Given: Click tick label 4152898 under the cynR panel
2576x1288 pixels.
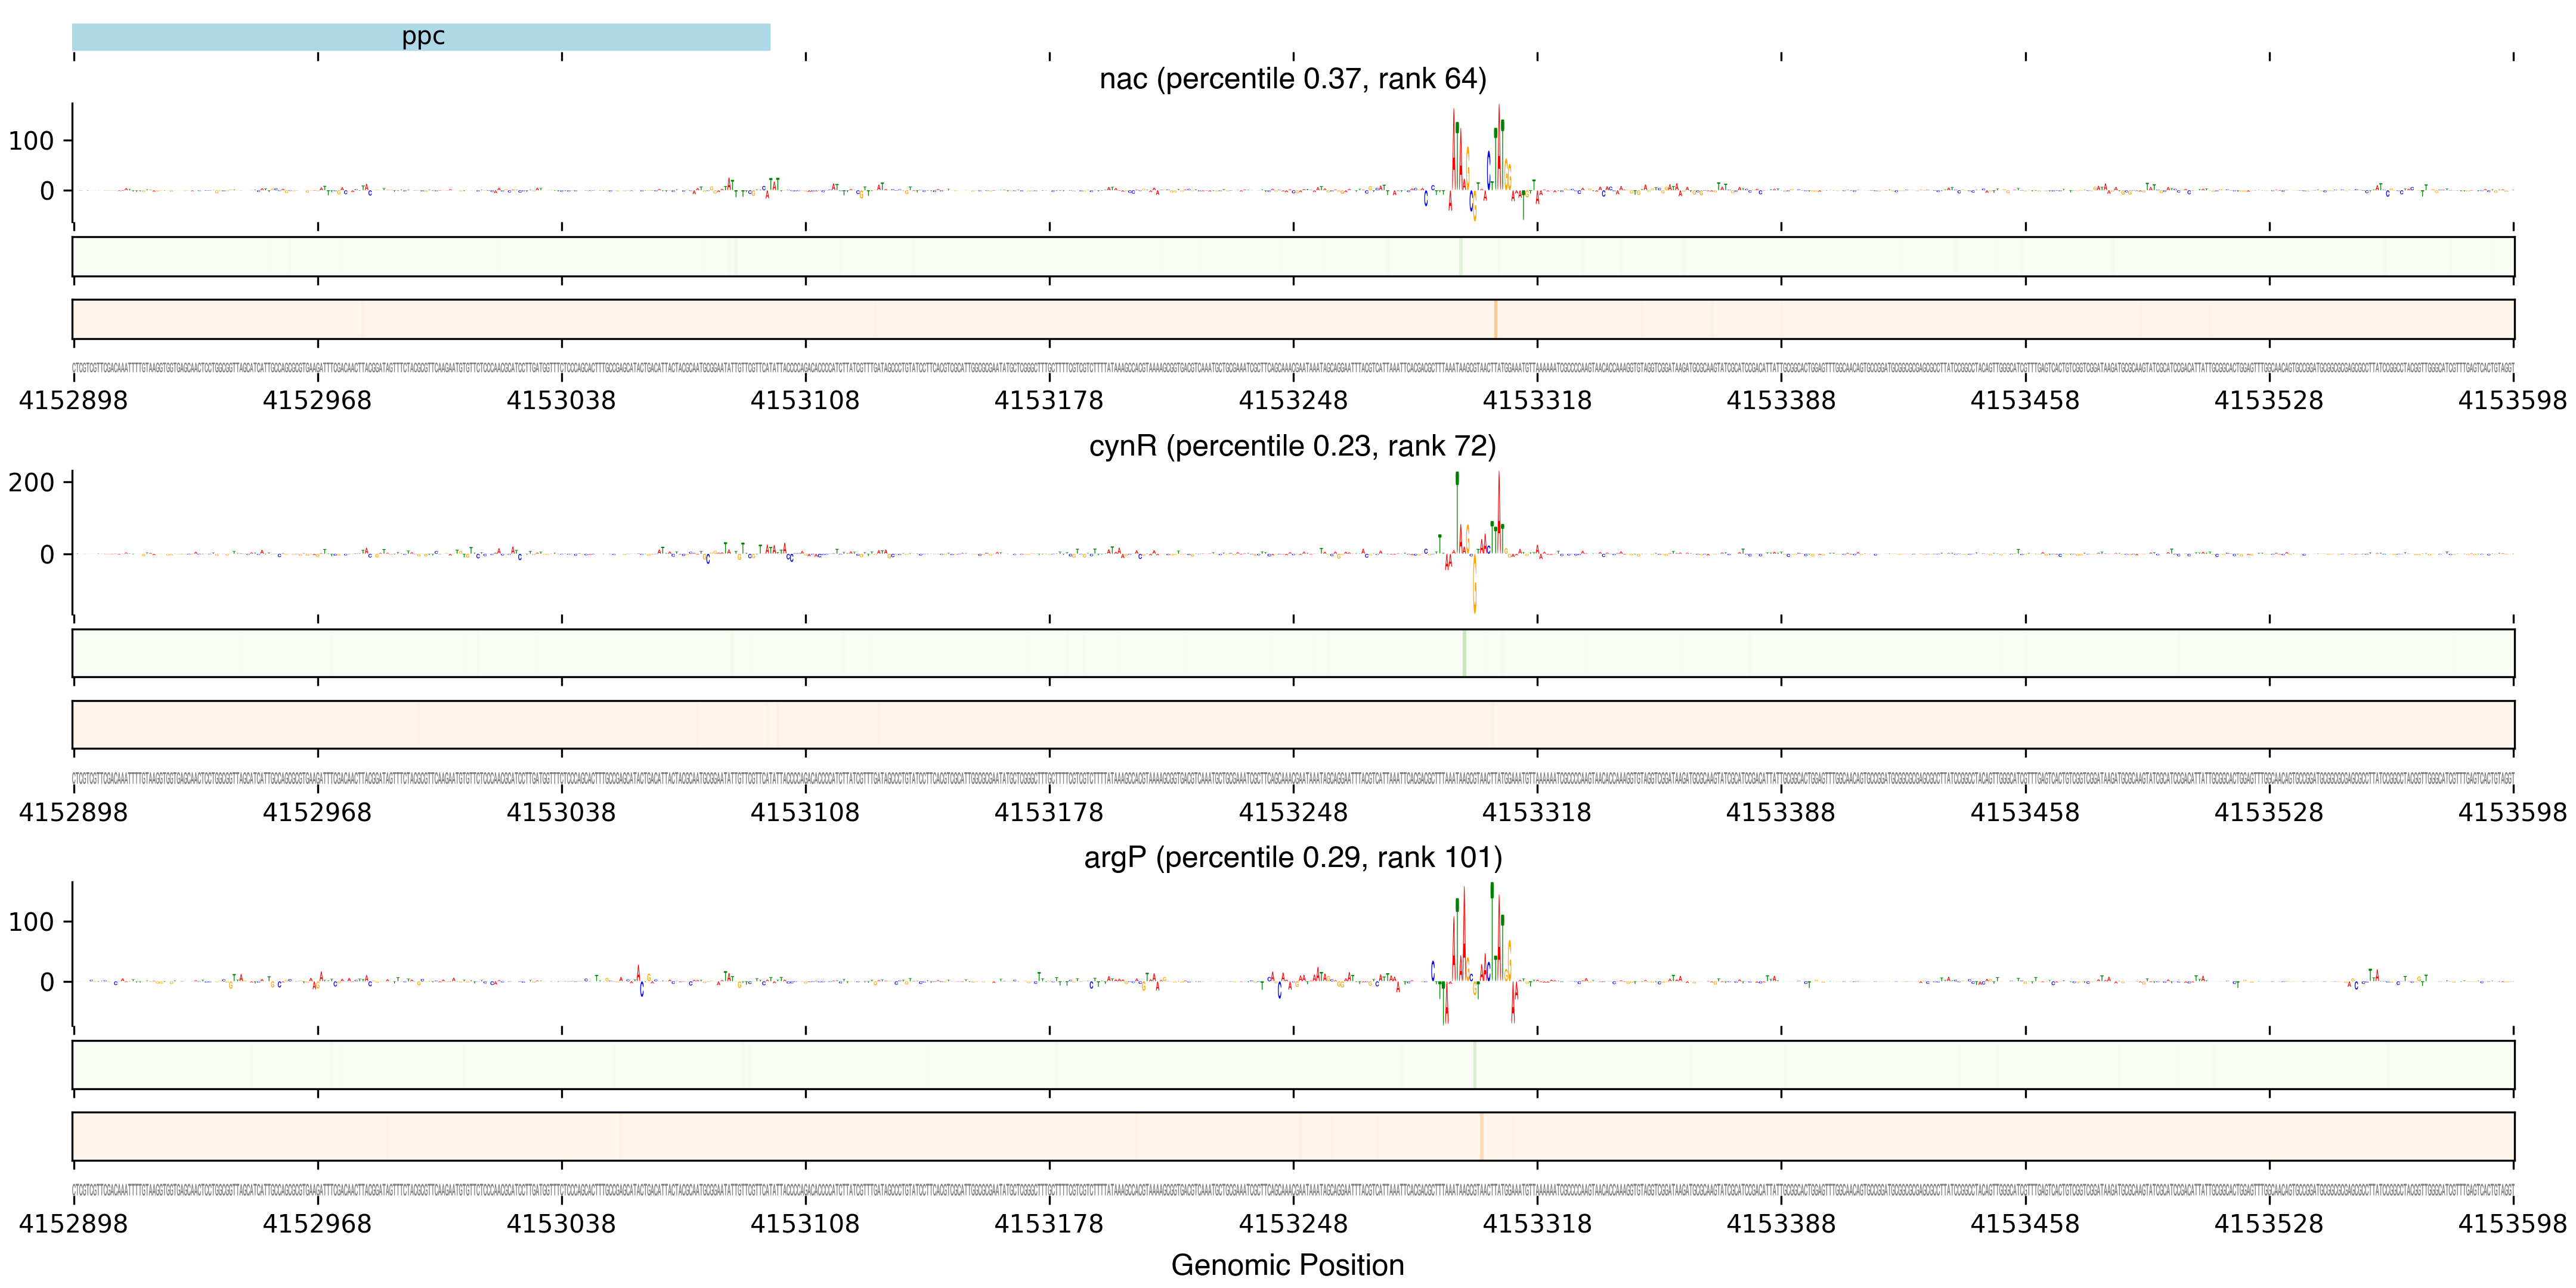Looking at the screenshot, I should (73, 812).
